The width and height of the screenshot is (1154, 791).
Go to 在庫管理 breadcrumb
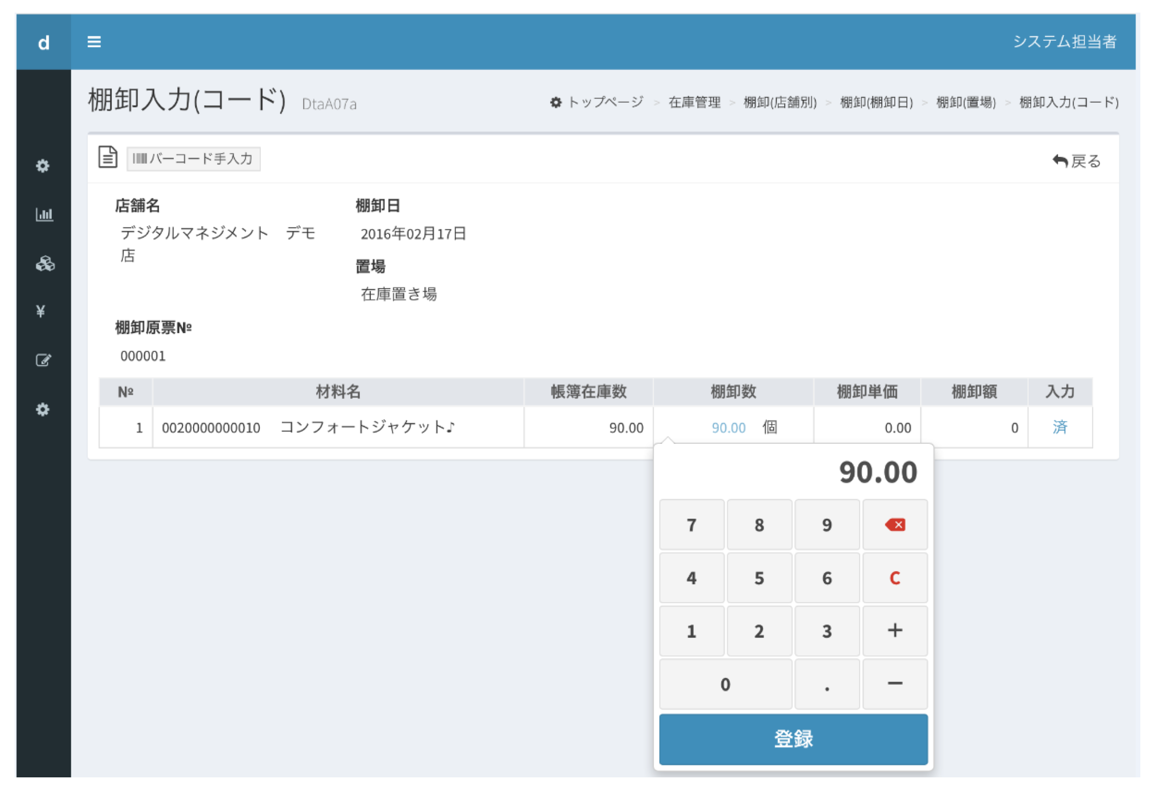(694, 102)
